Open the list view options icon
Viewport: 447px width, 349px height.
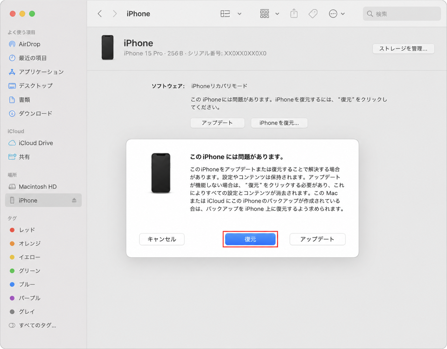tap(225, 14)
